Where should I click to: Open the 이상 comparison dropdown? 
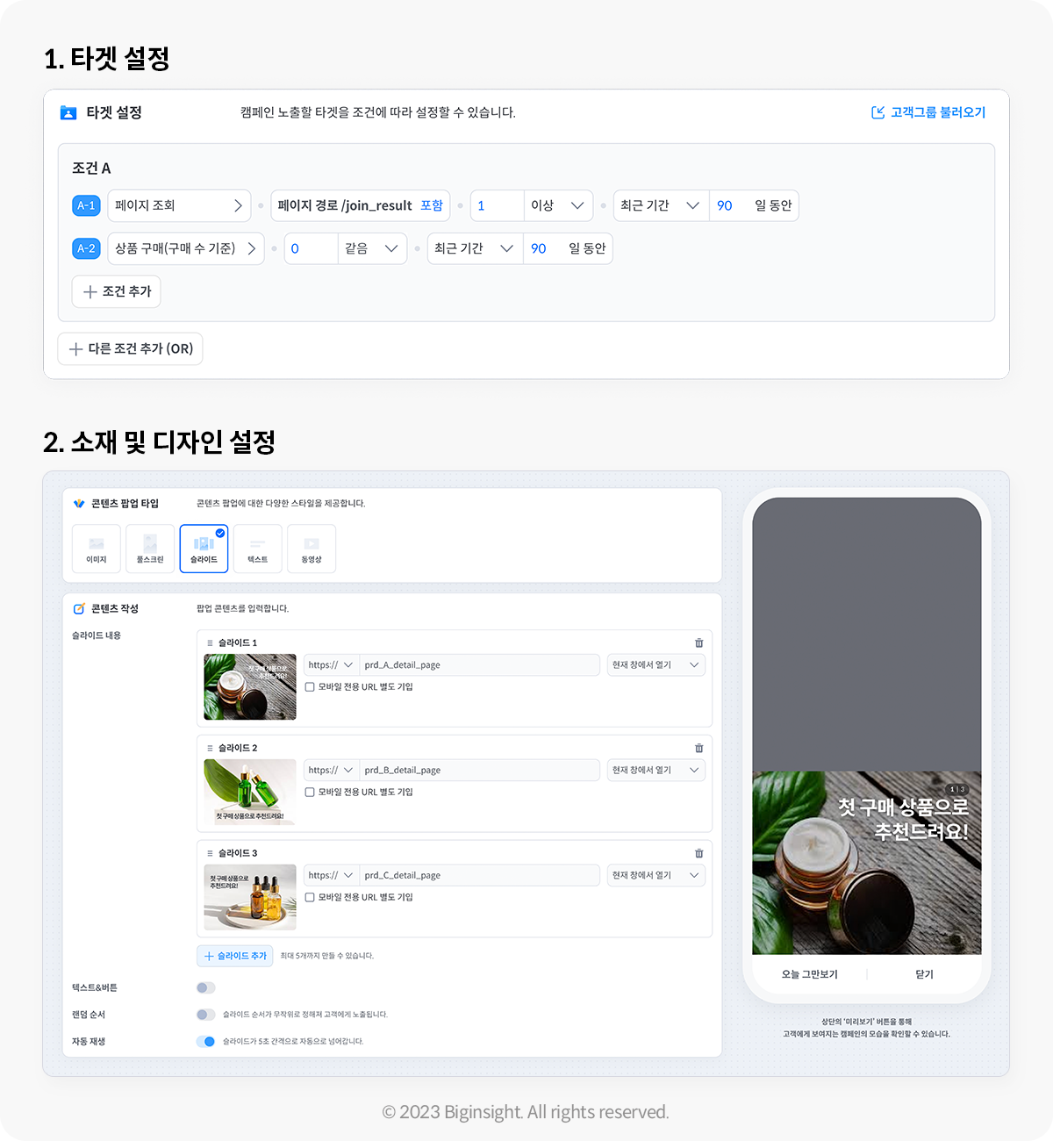point(558,205)
